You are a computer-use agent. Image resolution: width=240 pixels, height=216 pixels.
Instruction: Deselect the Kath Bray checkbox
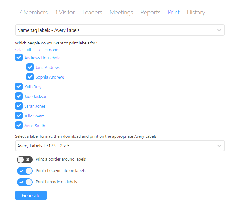[x=19, y=87]
